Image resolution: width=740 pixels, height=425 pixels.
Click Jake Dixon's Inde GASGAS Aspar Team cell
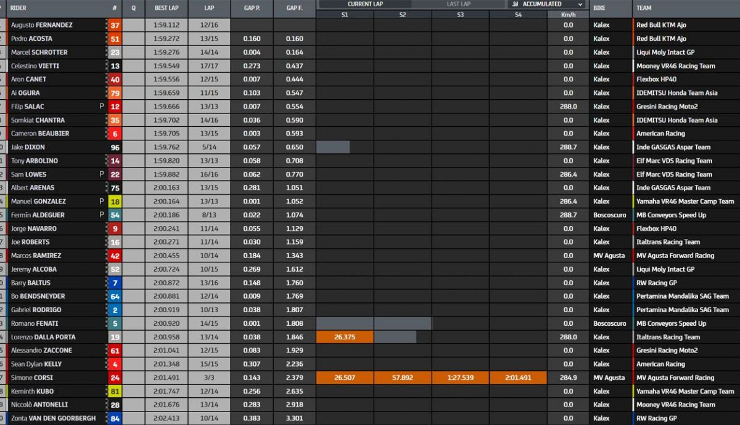pyautogui.click(x=673, y=147)
